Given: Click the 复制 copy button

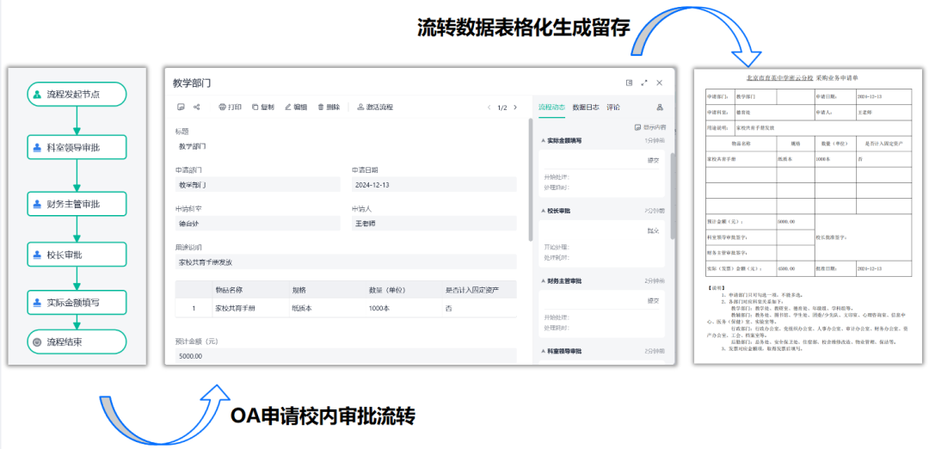Looking at the screenshot, I should click(262, 108).
